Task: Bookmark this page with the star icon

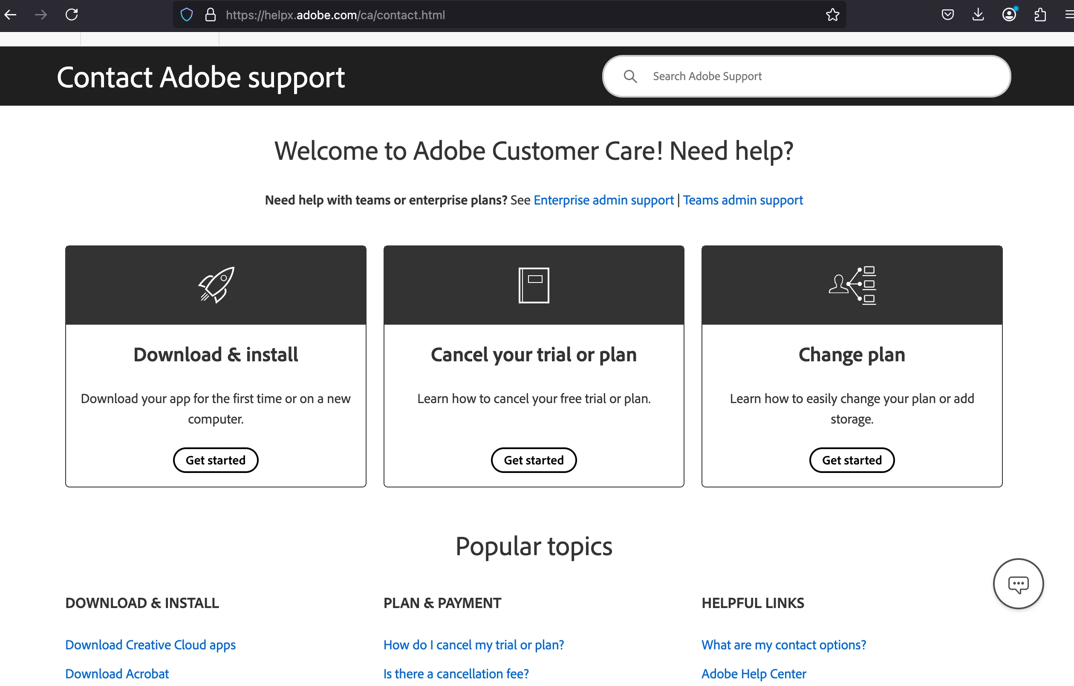Action: click(832, 15)
